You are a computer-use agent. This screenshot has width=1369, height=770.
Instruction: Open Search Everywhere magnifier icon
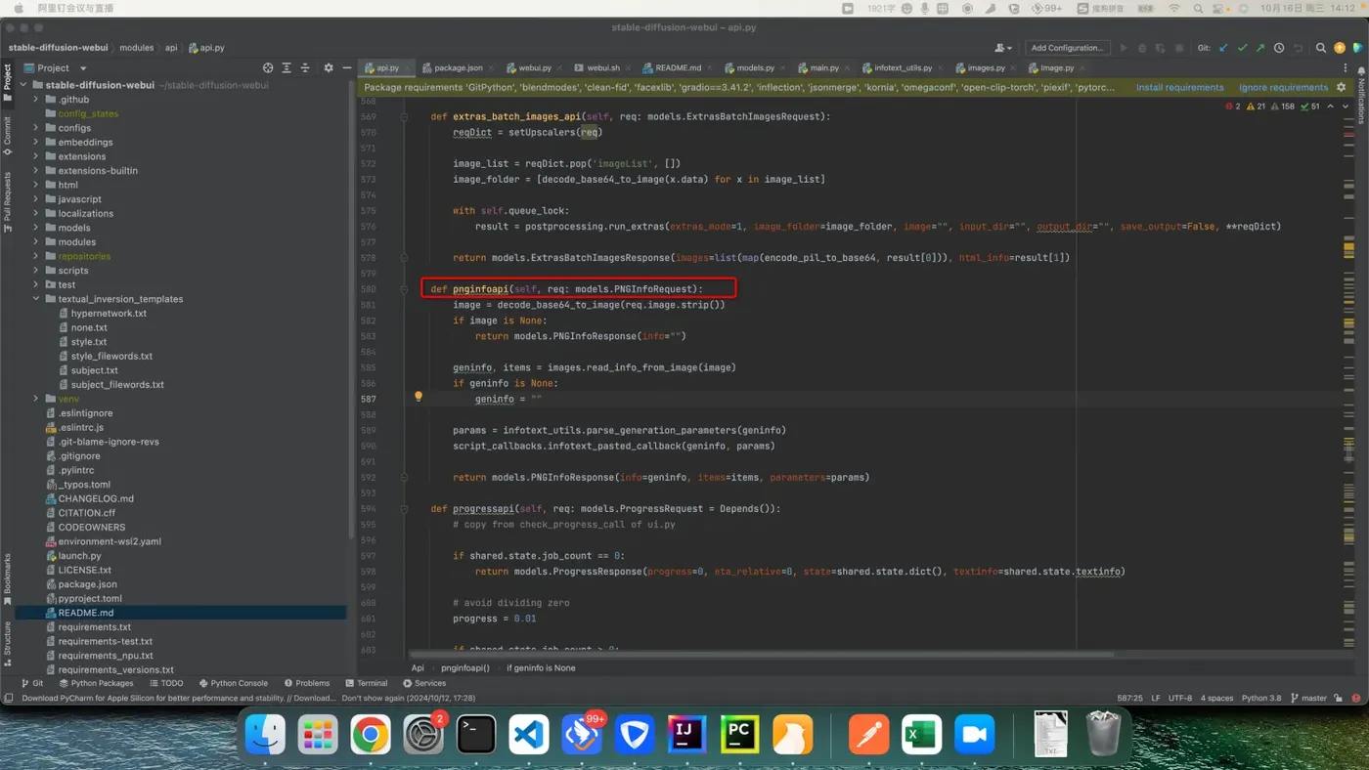click(x=1321, y=48)
